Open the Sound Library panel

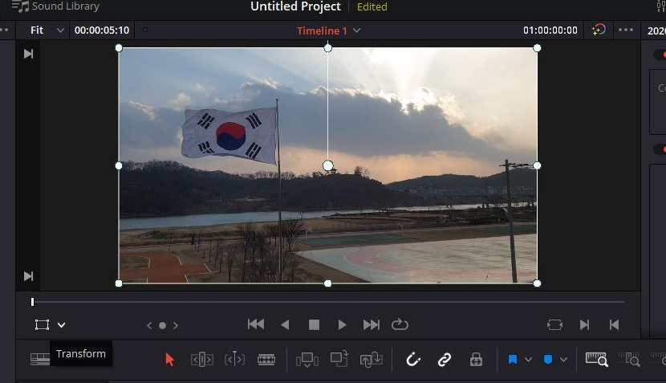(x=55, y=6)
